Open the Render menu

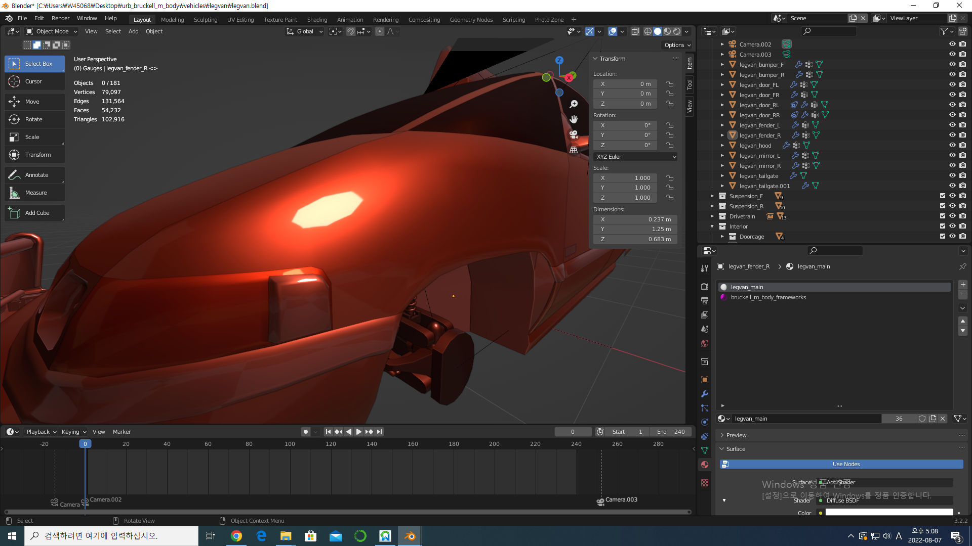point(60,18)
